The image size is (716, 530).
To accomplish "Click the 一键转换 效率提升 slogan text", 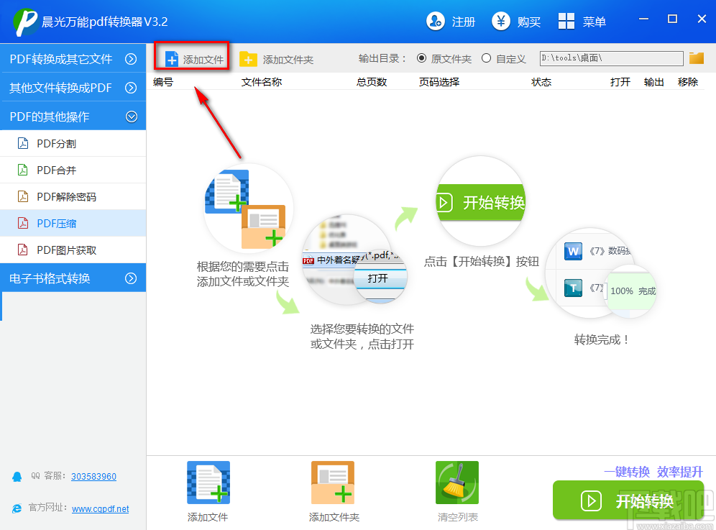I will pyautogui.click(x=653, y=472).
